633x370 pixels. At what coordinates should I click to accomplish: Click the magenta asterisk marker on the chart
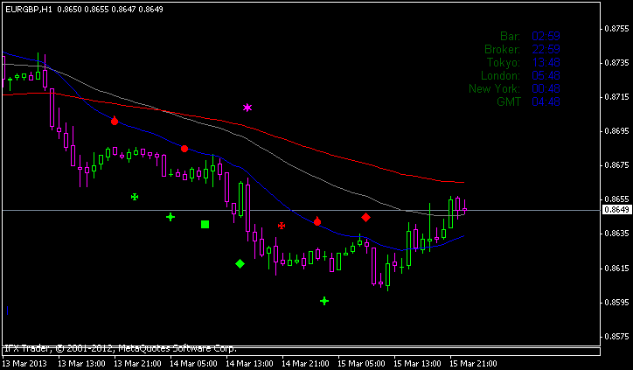coord(247,108)
